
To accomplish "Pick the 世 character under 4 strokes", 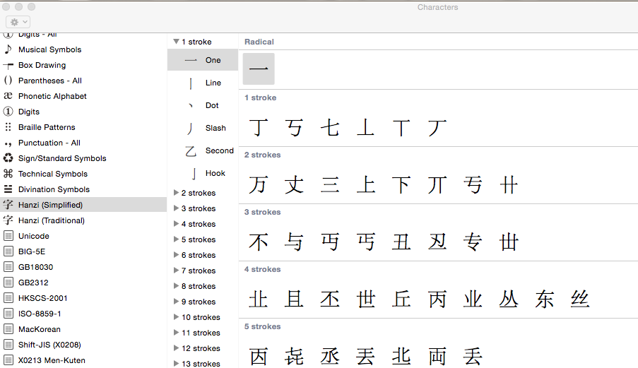I will coord(366,299).
